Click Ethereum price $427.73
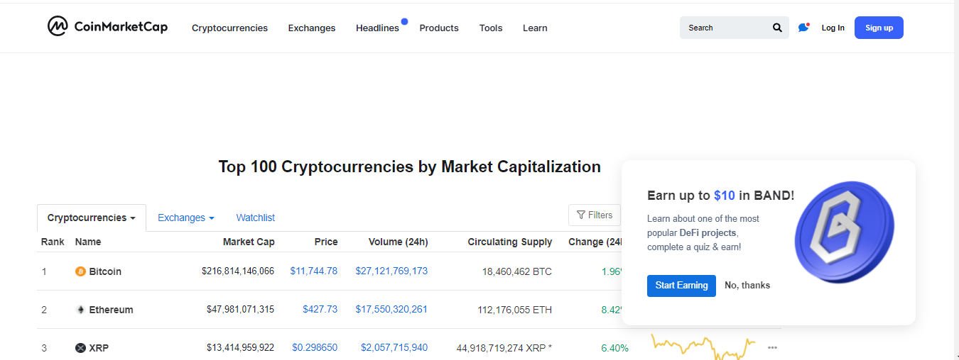The image size is (959, 360). 320,309
